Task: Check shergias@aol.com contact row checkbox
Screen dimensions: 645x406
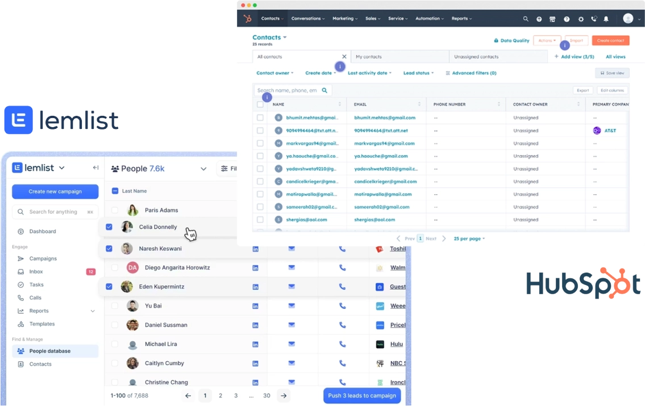Action: pos(260,219)
